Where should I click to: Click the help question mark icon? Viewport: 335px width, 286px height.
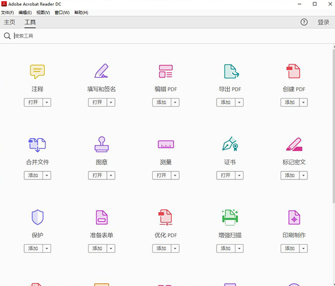304,22
